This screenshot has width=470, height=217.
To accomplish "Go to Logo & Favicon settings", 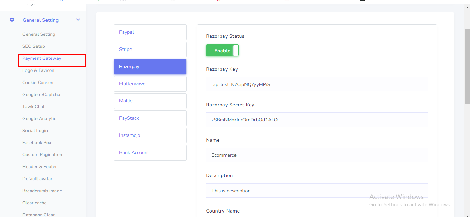I will click(38, 70).
